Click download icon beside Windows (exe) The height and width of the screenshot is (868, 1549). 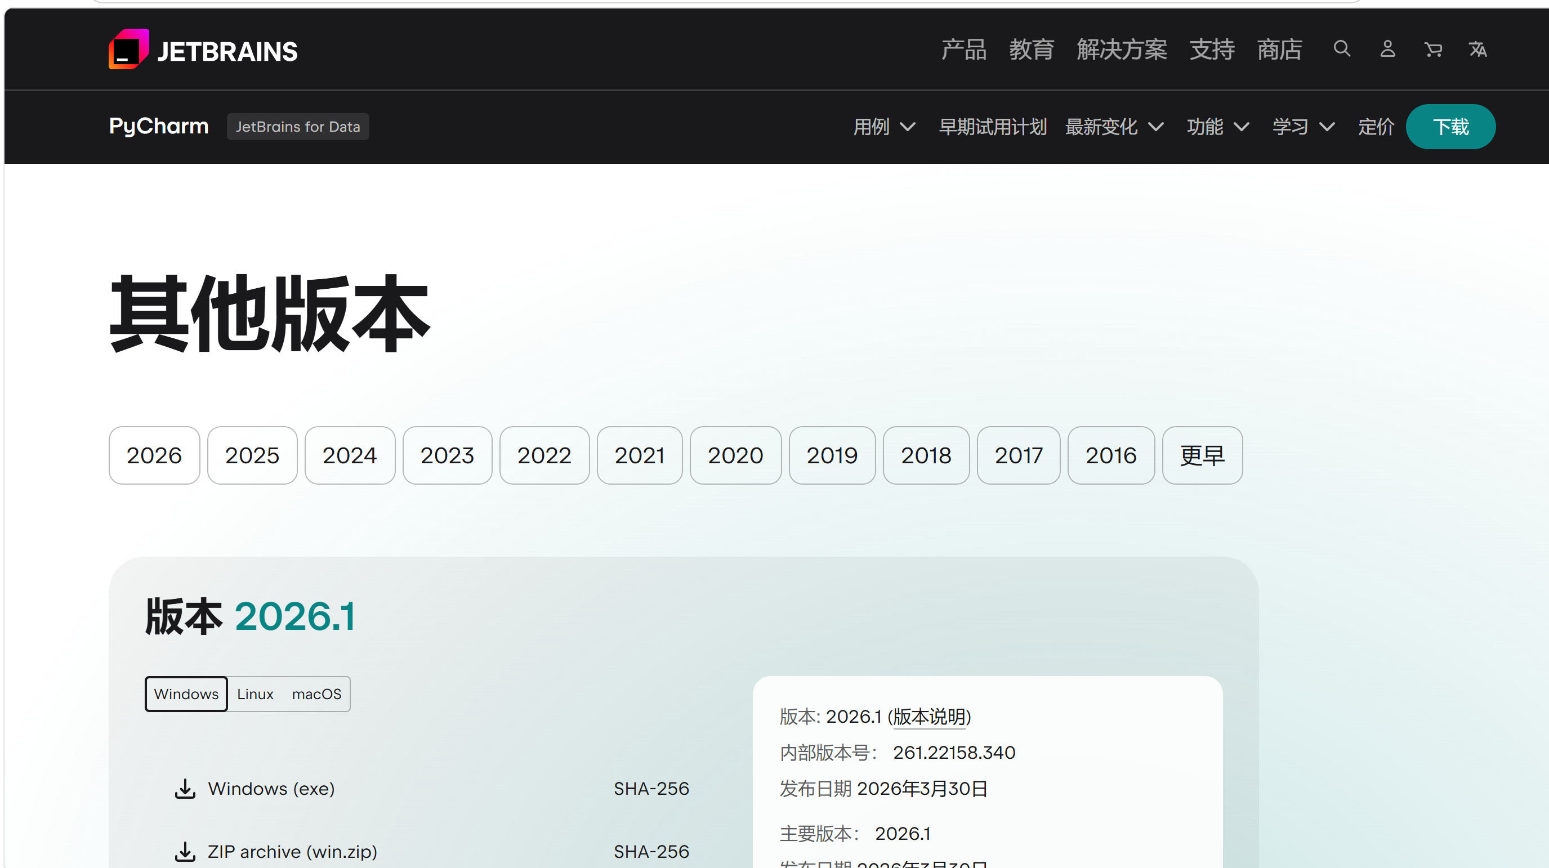click(x=185, y=789)
